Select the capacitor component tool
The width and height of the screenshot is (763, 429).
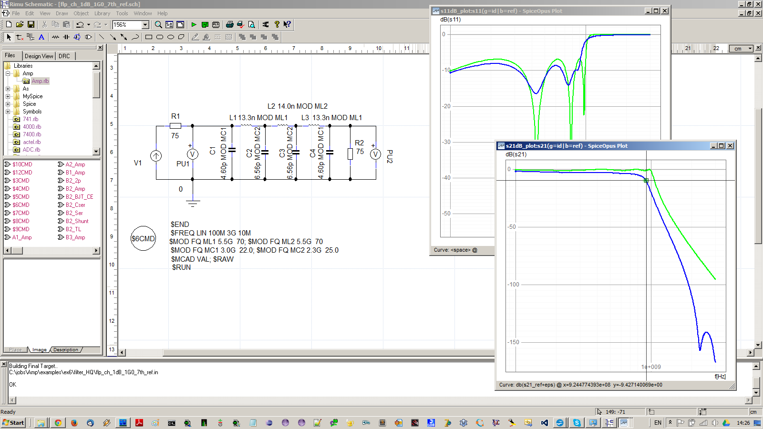pos(66,37)
